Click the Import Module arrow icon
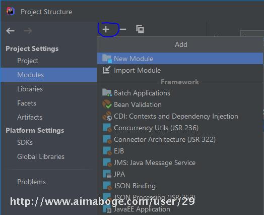 [x=107, y=70]
